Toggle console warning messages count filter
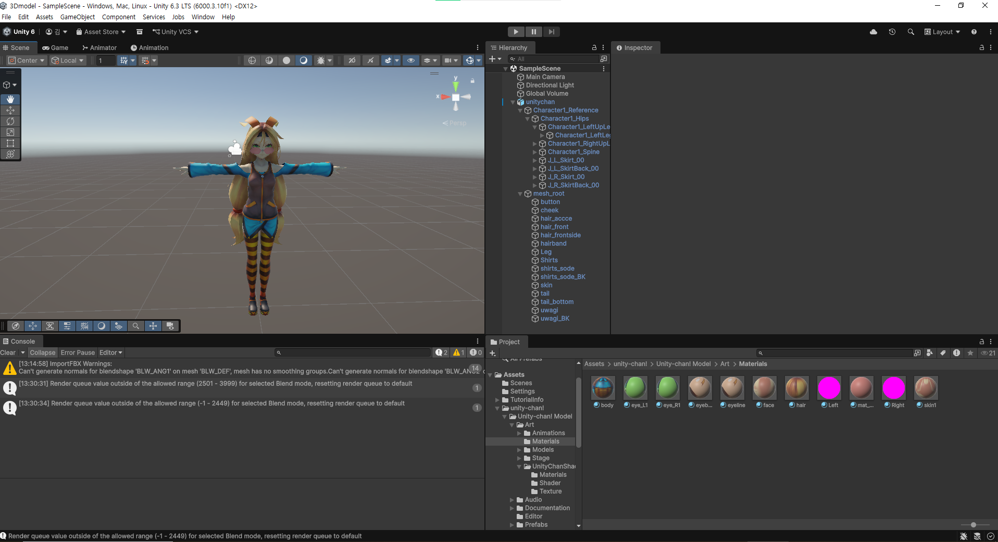998x542 pixels. [x=459, y=352]
